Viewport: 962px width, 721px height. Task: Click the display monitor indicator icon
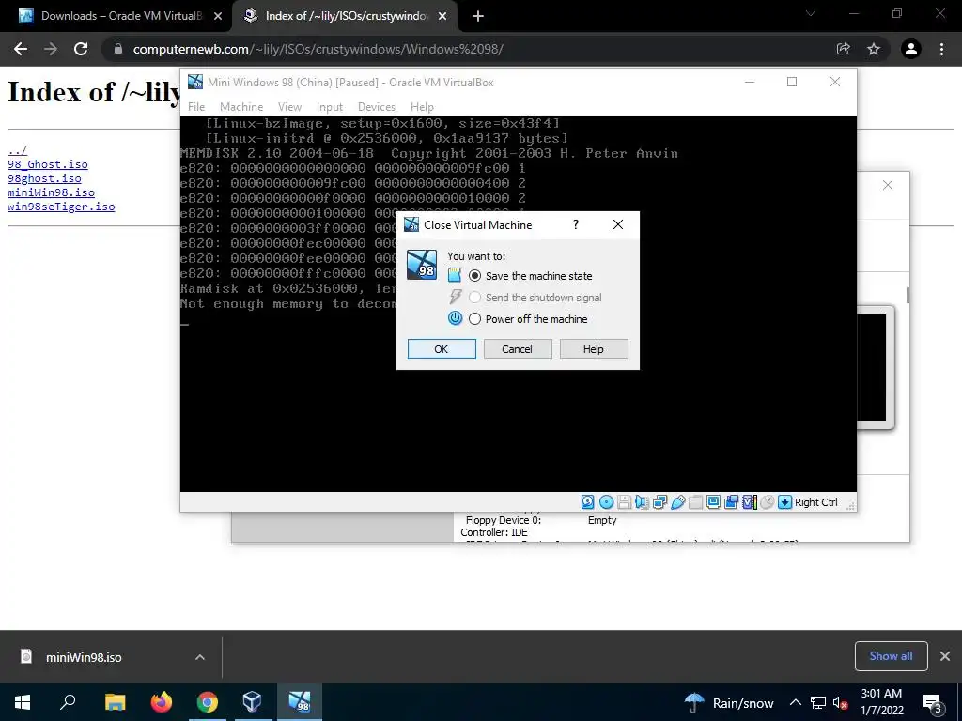[x=714, y=502]
